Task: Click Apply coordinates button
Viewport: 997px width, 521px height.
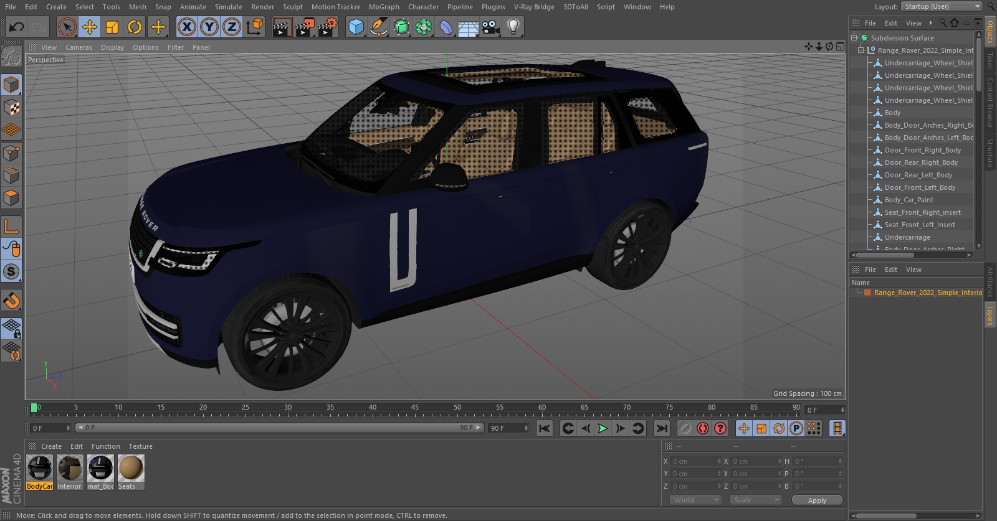Action: click(817, 500)
